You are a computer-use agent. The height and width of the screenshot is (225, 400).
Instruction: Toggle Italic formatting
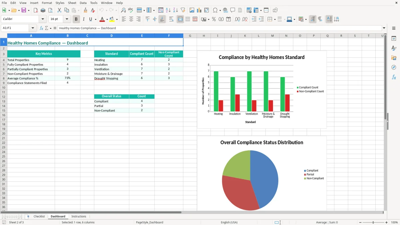83,19
